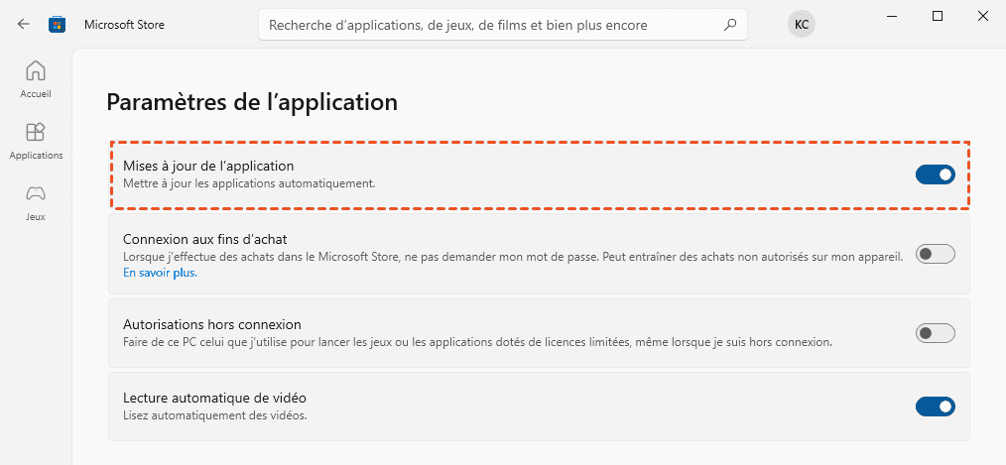
Task: Enable Autorisations hors connexion toggle
Action: 935,333
